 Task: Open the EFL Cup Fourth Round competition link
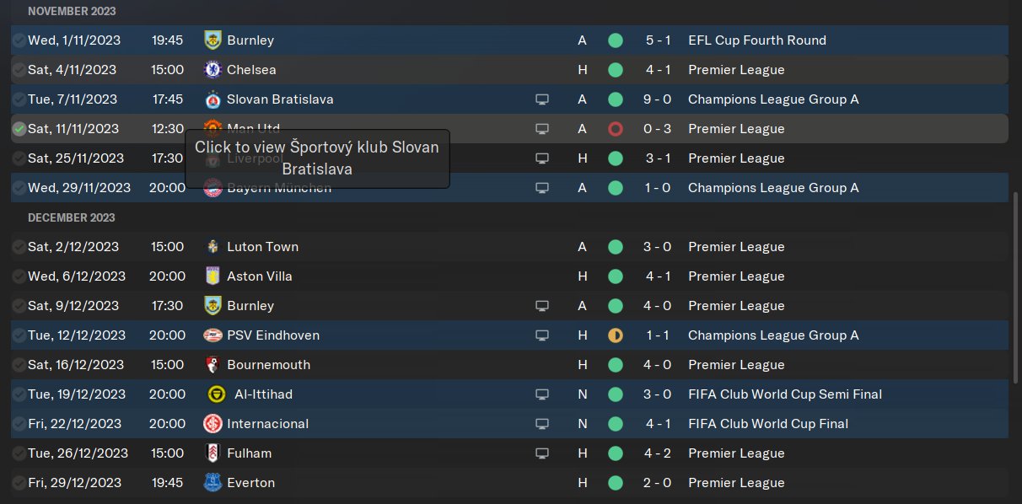(756, 40)
